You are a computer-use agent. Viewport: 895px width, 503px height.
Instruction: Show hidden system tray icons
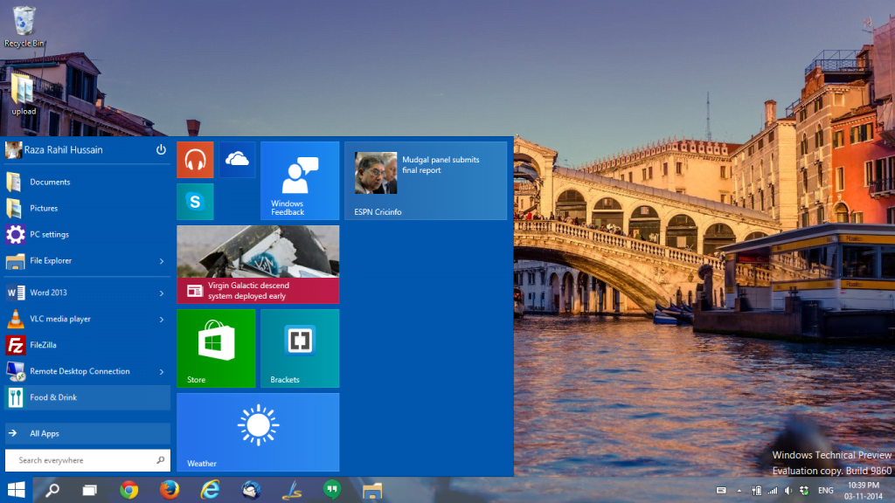click(x=739, y=491)
